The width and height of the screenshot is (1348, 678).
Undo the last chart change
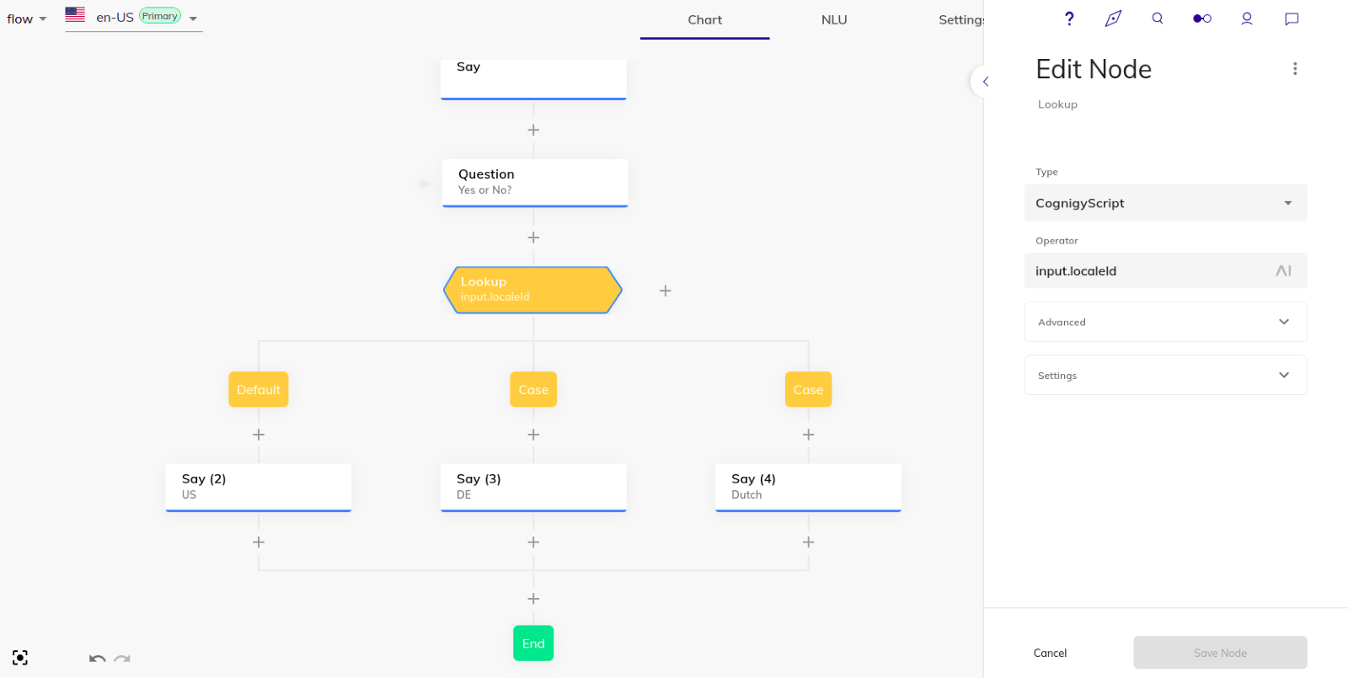click(97, 659)
